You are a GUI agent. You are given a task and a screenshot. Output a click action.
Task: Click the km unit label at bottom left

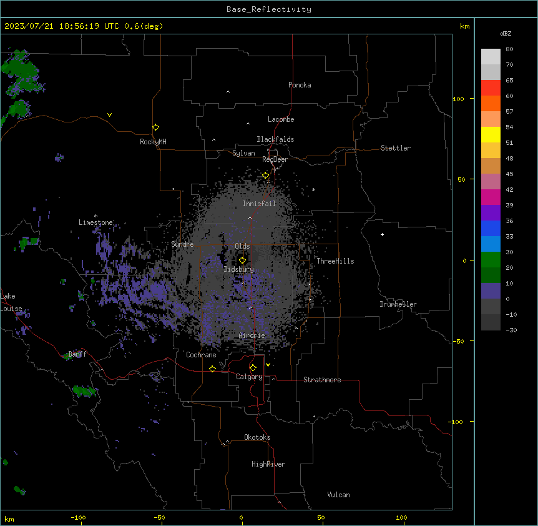tap(9, 519)
